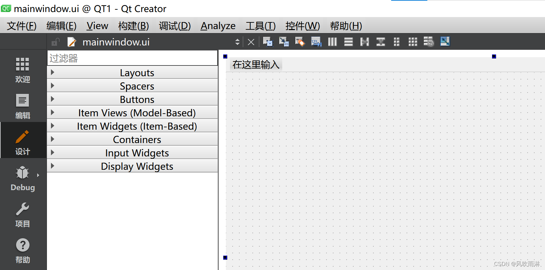Click the Edit Buddies icon
Image resolution: width=545 pixels, height=270 pixels.
[x=300, y=42]
